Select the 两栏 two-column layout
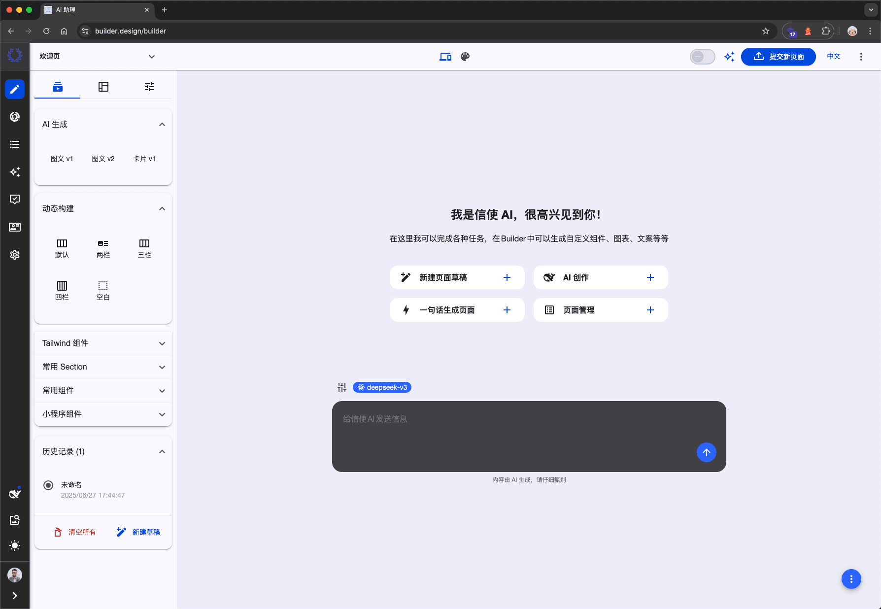 103,248
